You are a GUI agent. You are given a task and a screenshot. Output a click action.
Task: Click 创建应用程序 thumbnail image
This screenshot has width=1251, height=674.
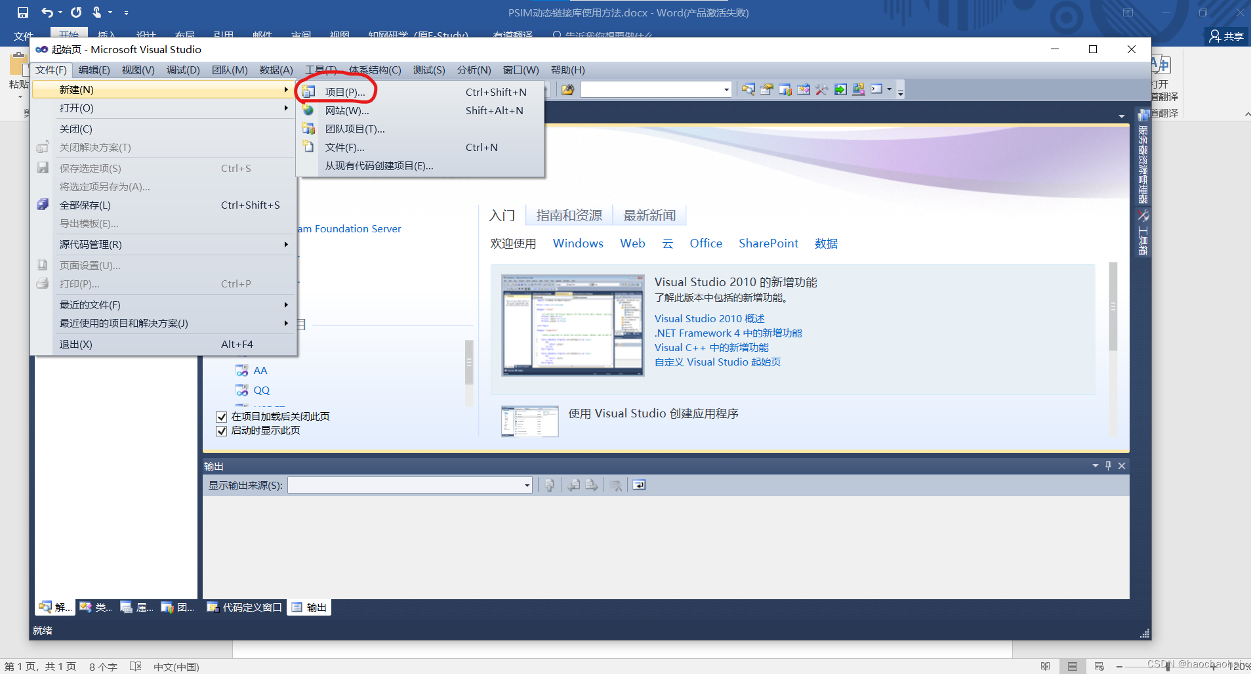pos(529,421)
